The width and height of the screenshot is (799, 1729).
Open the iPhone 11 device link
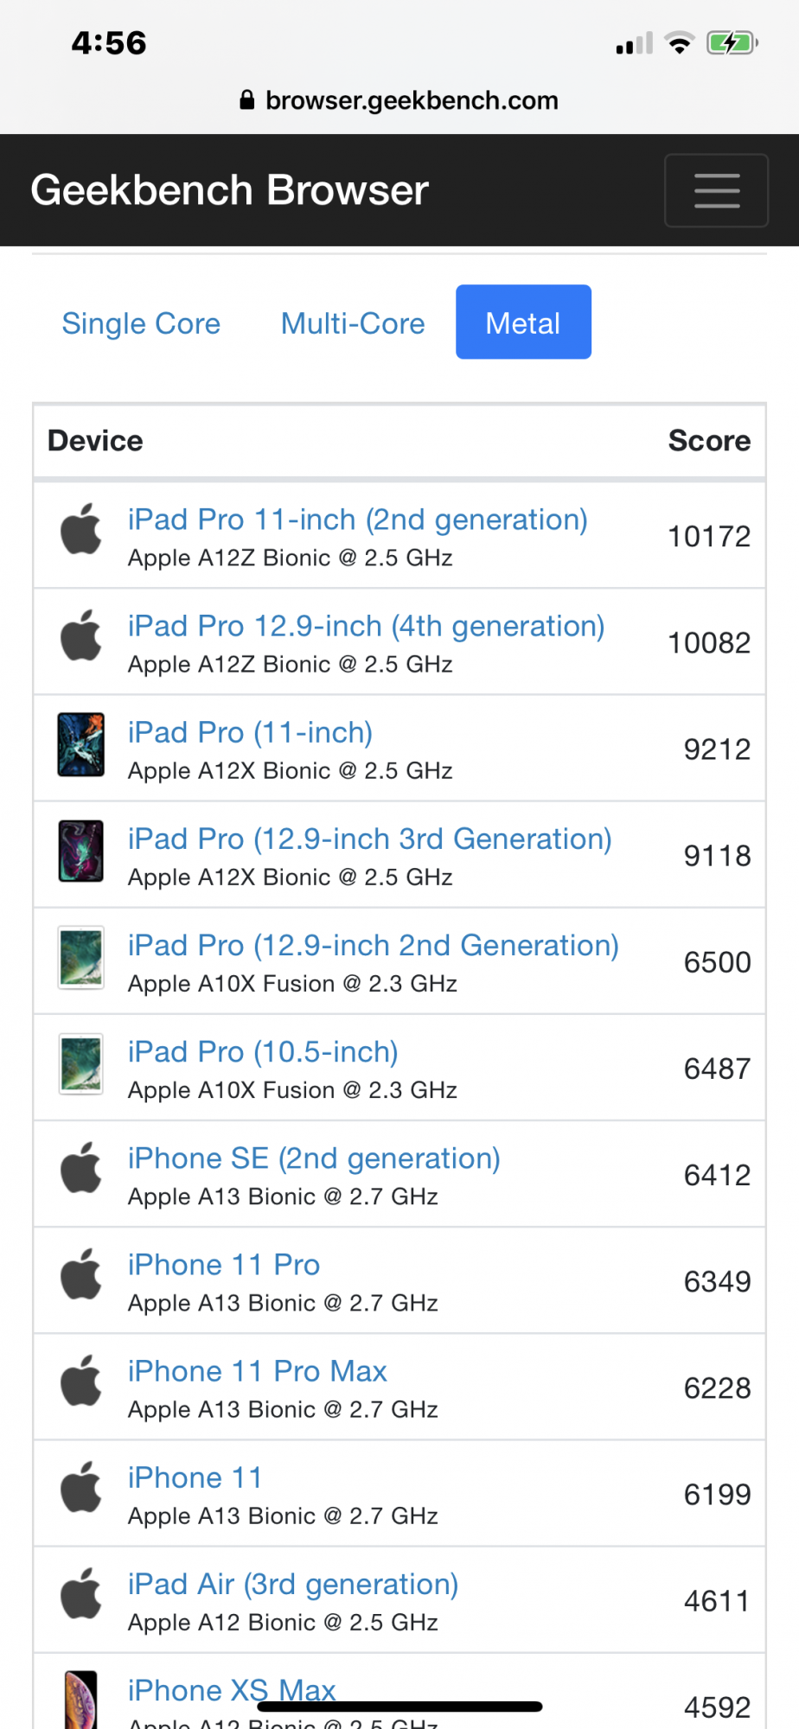[x=195, y=1477]
